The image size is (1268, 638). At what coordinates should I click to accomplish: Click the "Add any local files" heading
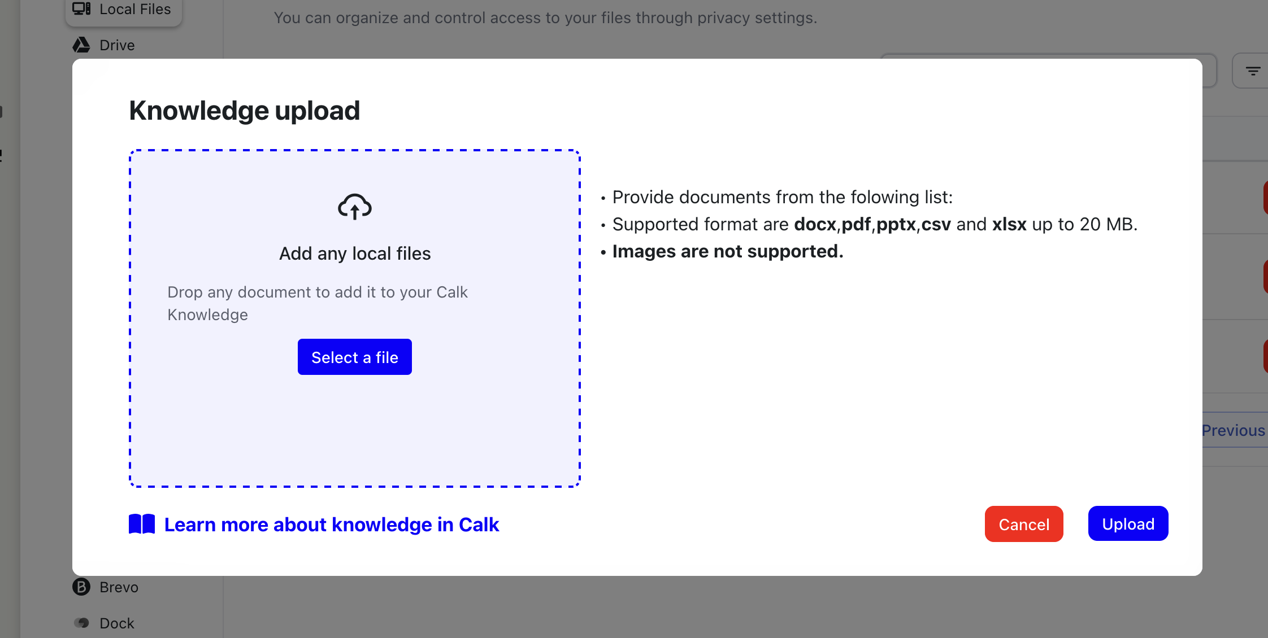tap(355, 254)
